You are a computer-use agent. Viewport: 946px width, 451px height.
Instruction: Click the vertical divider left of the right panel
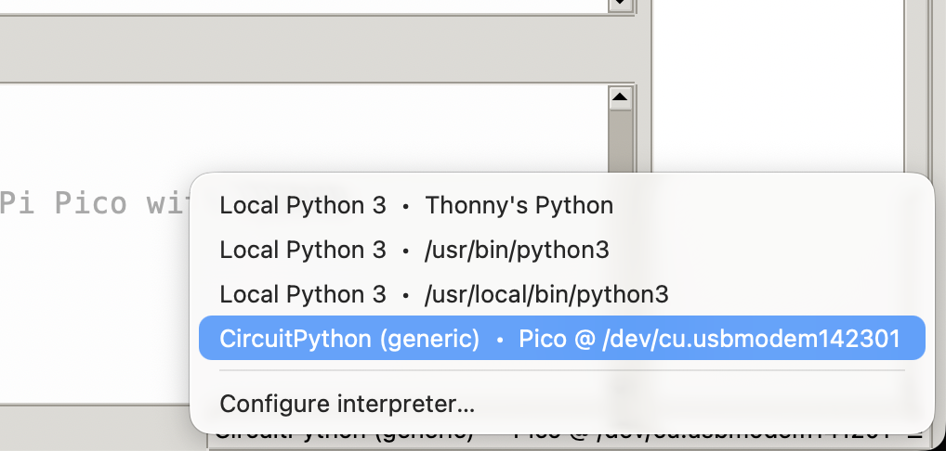(x=652, y=93)
